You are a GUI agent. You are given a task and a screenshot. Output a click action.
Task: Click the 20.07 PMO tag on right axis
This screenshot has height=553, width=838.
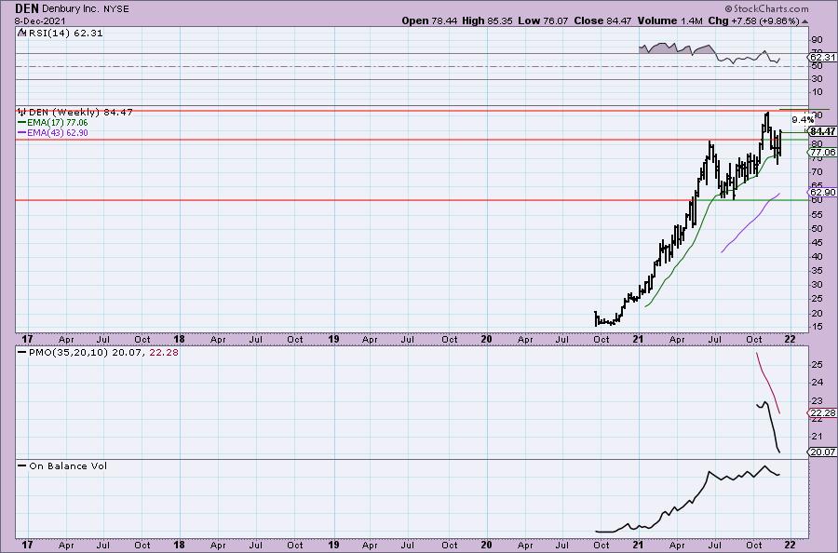[x=822, y=452]
